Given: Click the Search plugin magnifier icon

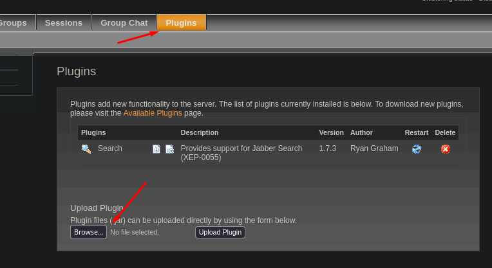Looking at the screenshot, I should pyautogui.click(x=86, y=149).
